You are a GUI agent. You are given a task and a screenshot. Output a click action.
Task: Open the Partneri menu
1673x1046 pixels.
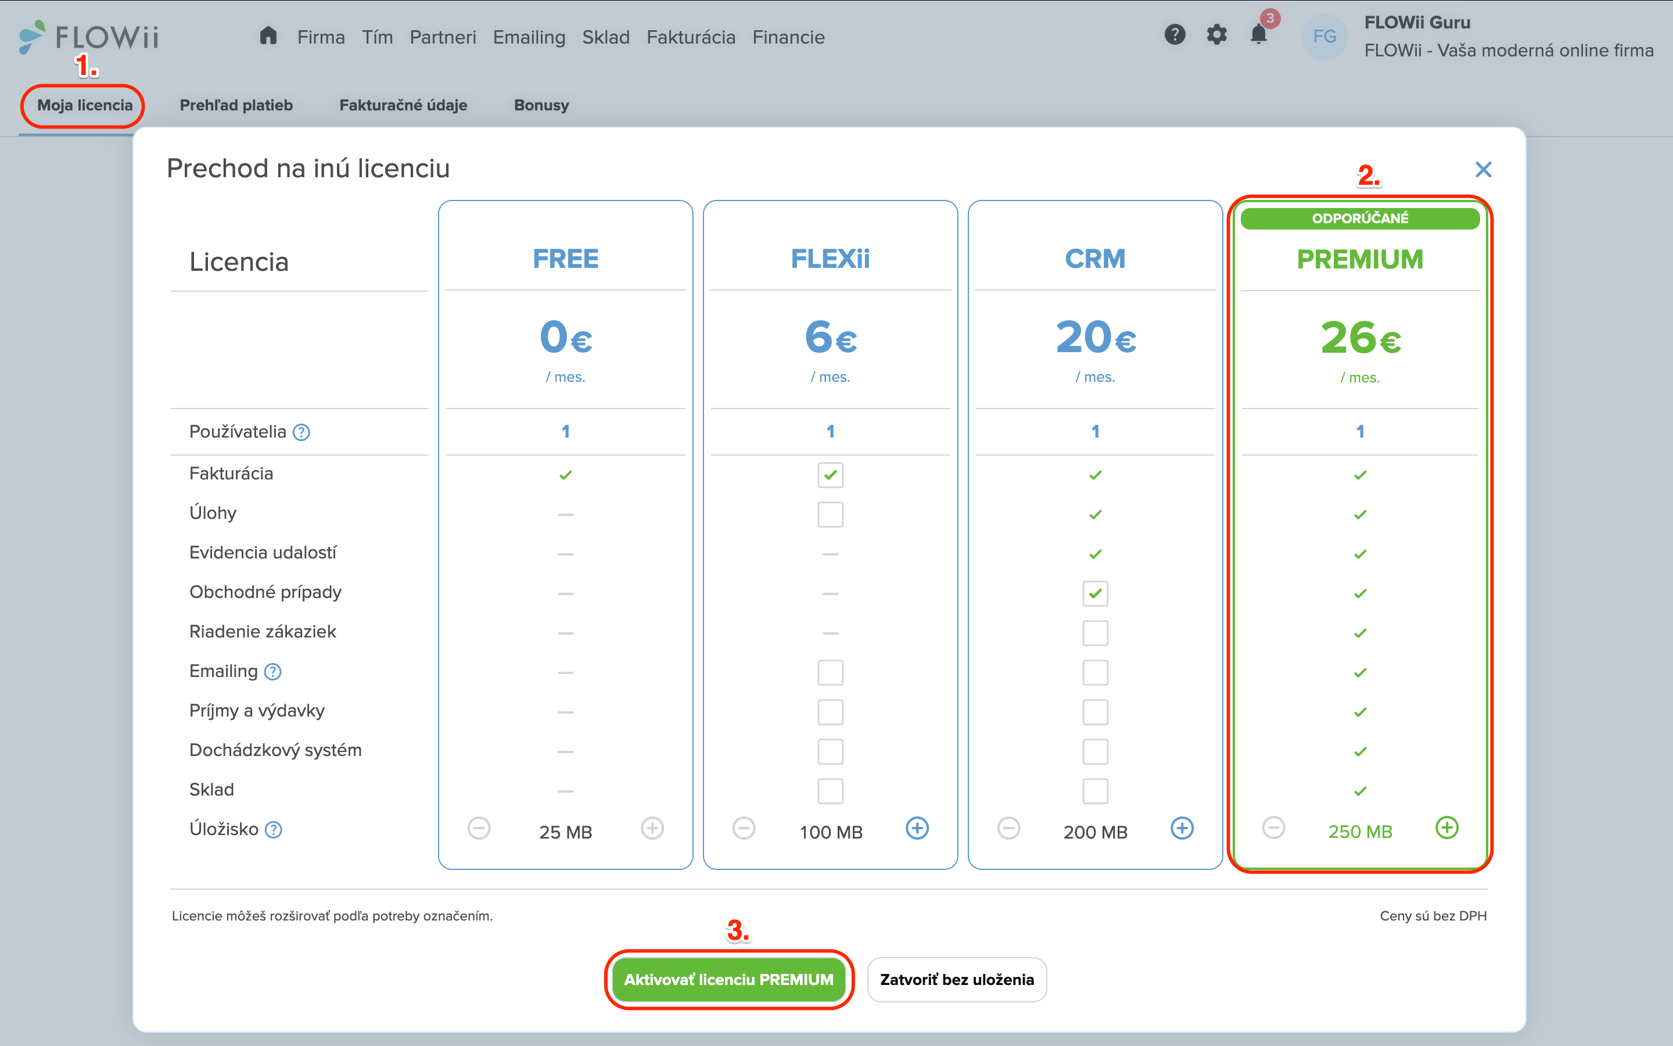[x=443, y=37]
